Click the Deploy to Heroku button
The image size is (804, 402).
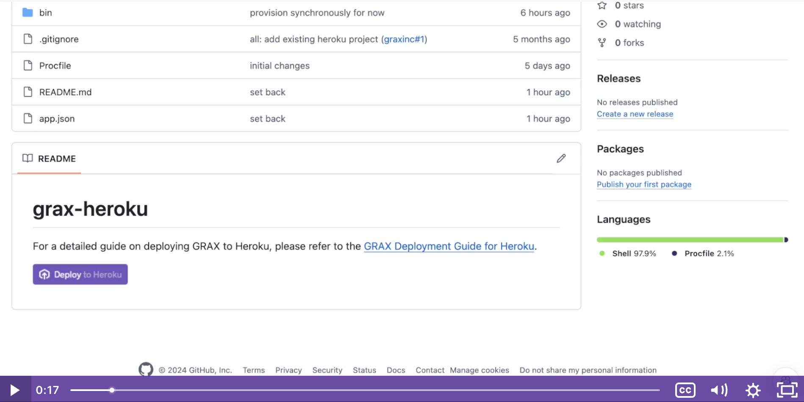pyautogui.click(x=80, y=274)
